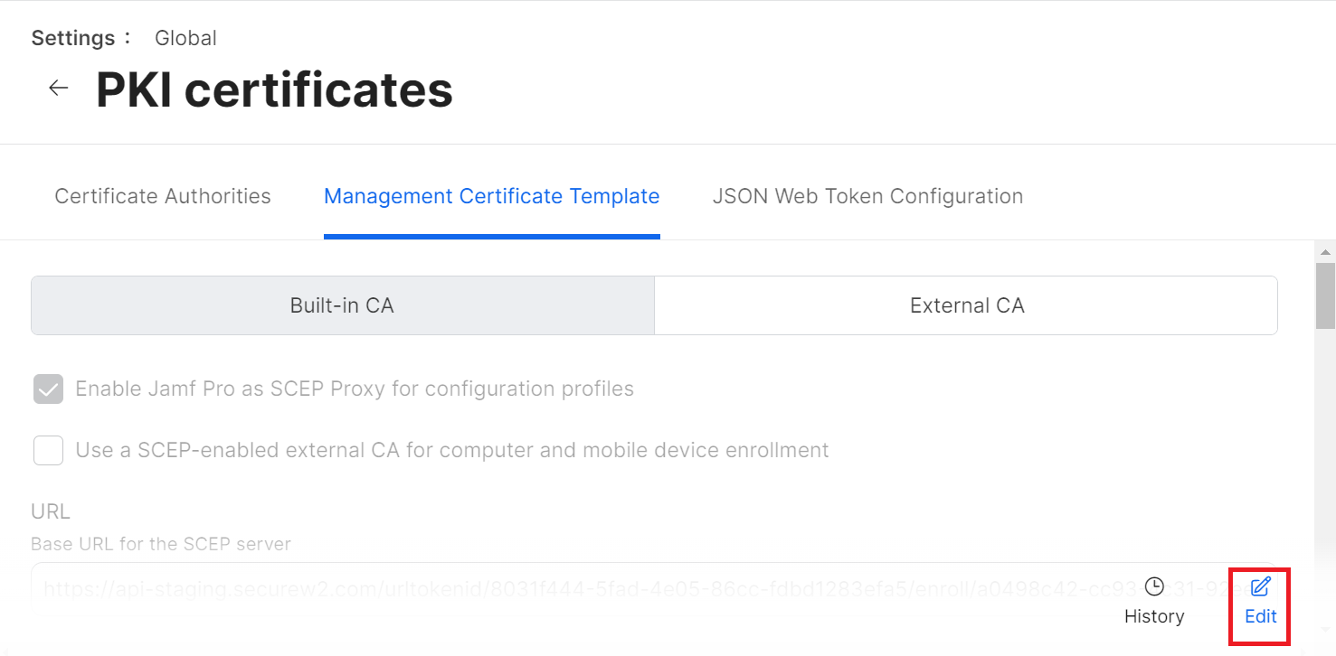Click the Global settings breadcrumb
This screenshot has height=656, width=1336.
pyautogui.click(x=185, y=38)
